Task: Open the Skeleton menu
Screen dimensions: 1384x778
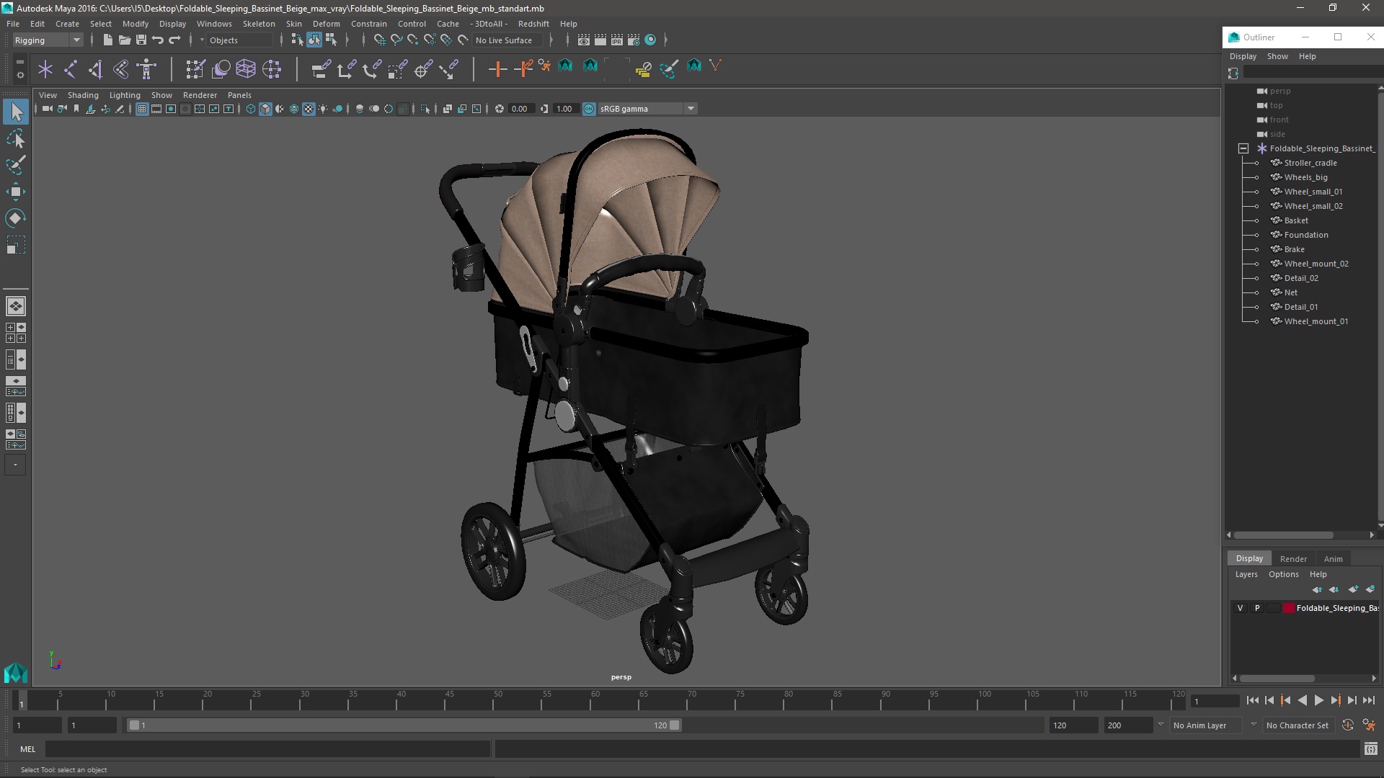Action: click(x=259, y=24)
